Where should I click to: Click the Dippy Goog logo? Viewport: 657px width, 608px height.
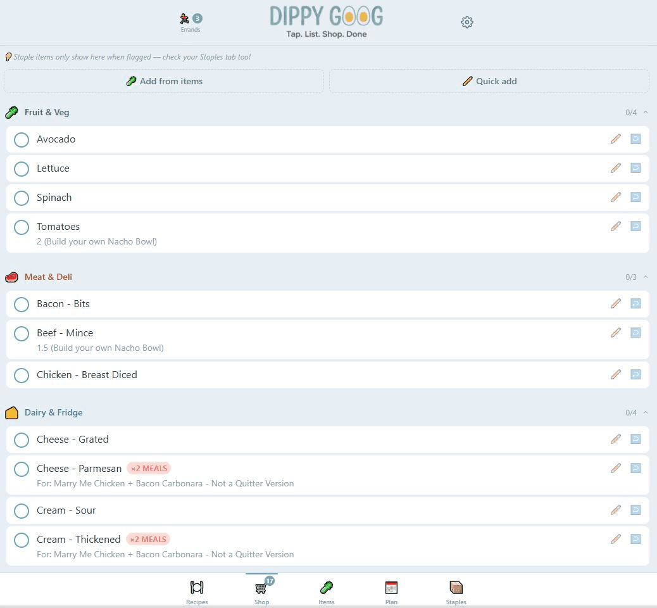click(326, 21)
